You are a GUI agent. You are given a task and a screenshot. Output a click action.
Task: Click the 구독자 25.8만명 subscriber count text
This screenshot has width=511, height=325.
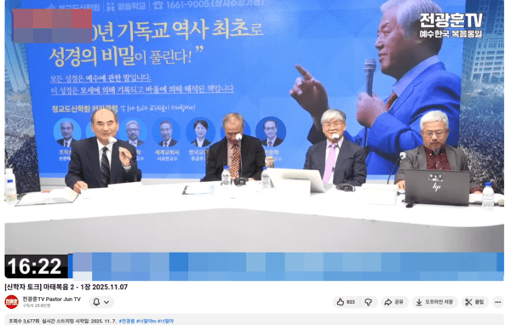coord(37,305)
